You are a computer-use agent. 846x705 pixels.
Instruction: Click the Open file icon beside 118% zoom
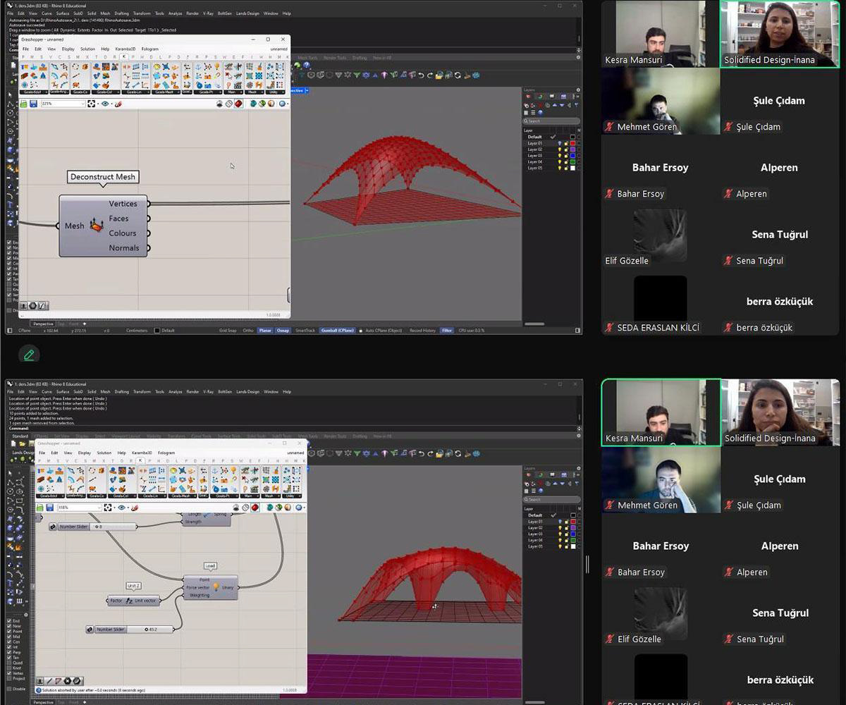coord(41,507)
